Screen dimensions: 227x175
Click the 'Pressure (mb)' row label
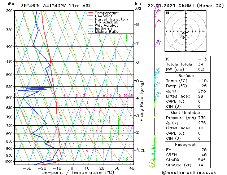[181, 118]
